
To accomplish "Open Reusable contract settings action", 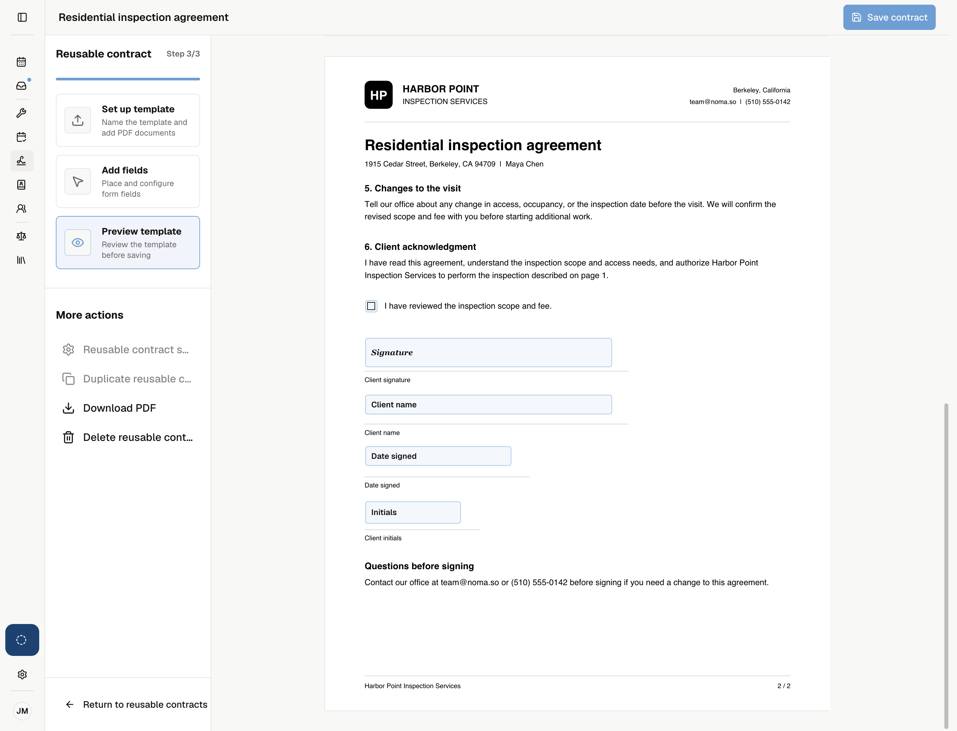I will point(128,350).
